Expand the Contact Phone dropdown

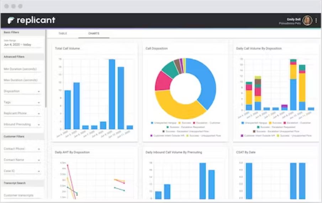22,149
